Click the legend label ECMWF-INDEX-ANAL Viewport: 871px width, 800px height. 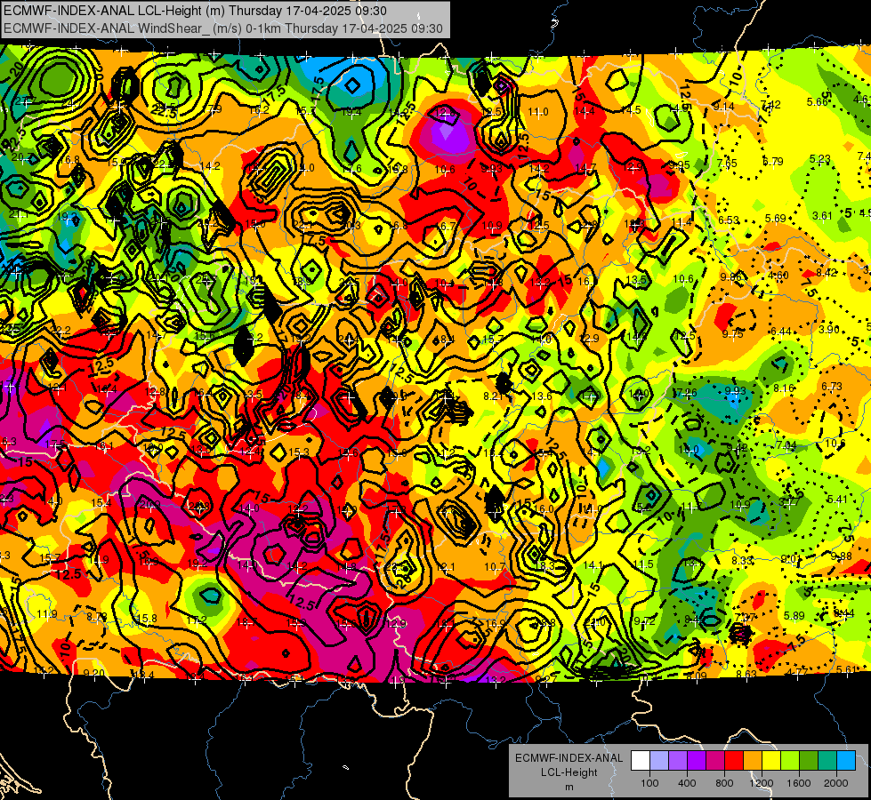569,758
